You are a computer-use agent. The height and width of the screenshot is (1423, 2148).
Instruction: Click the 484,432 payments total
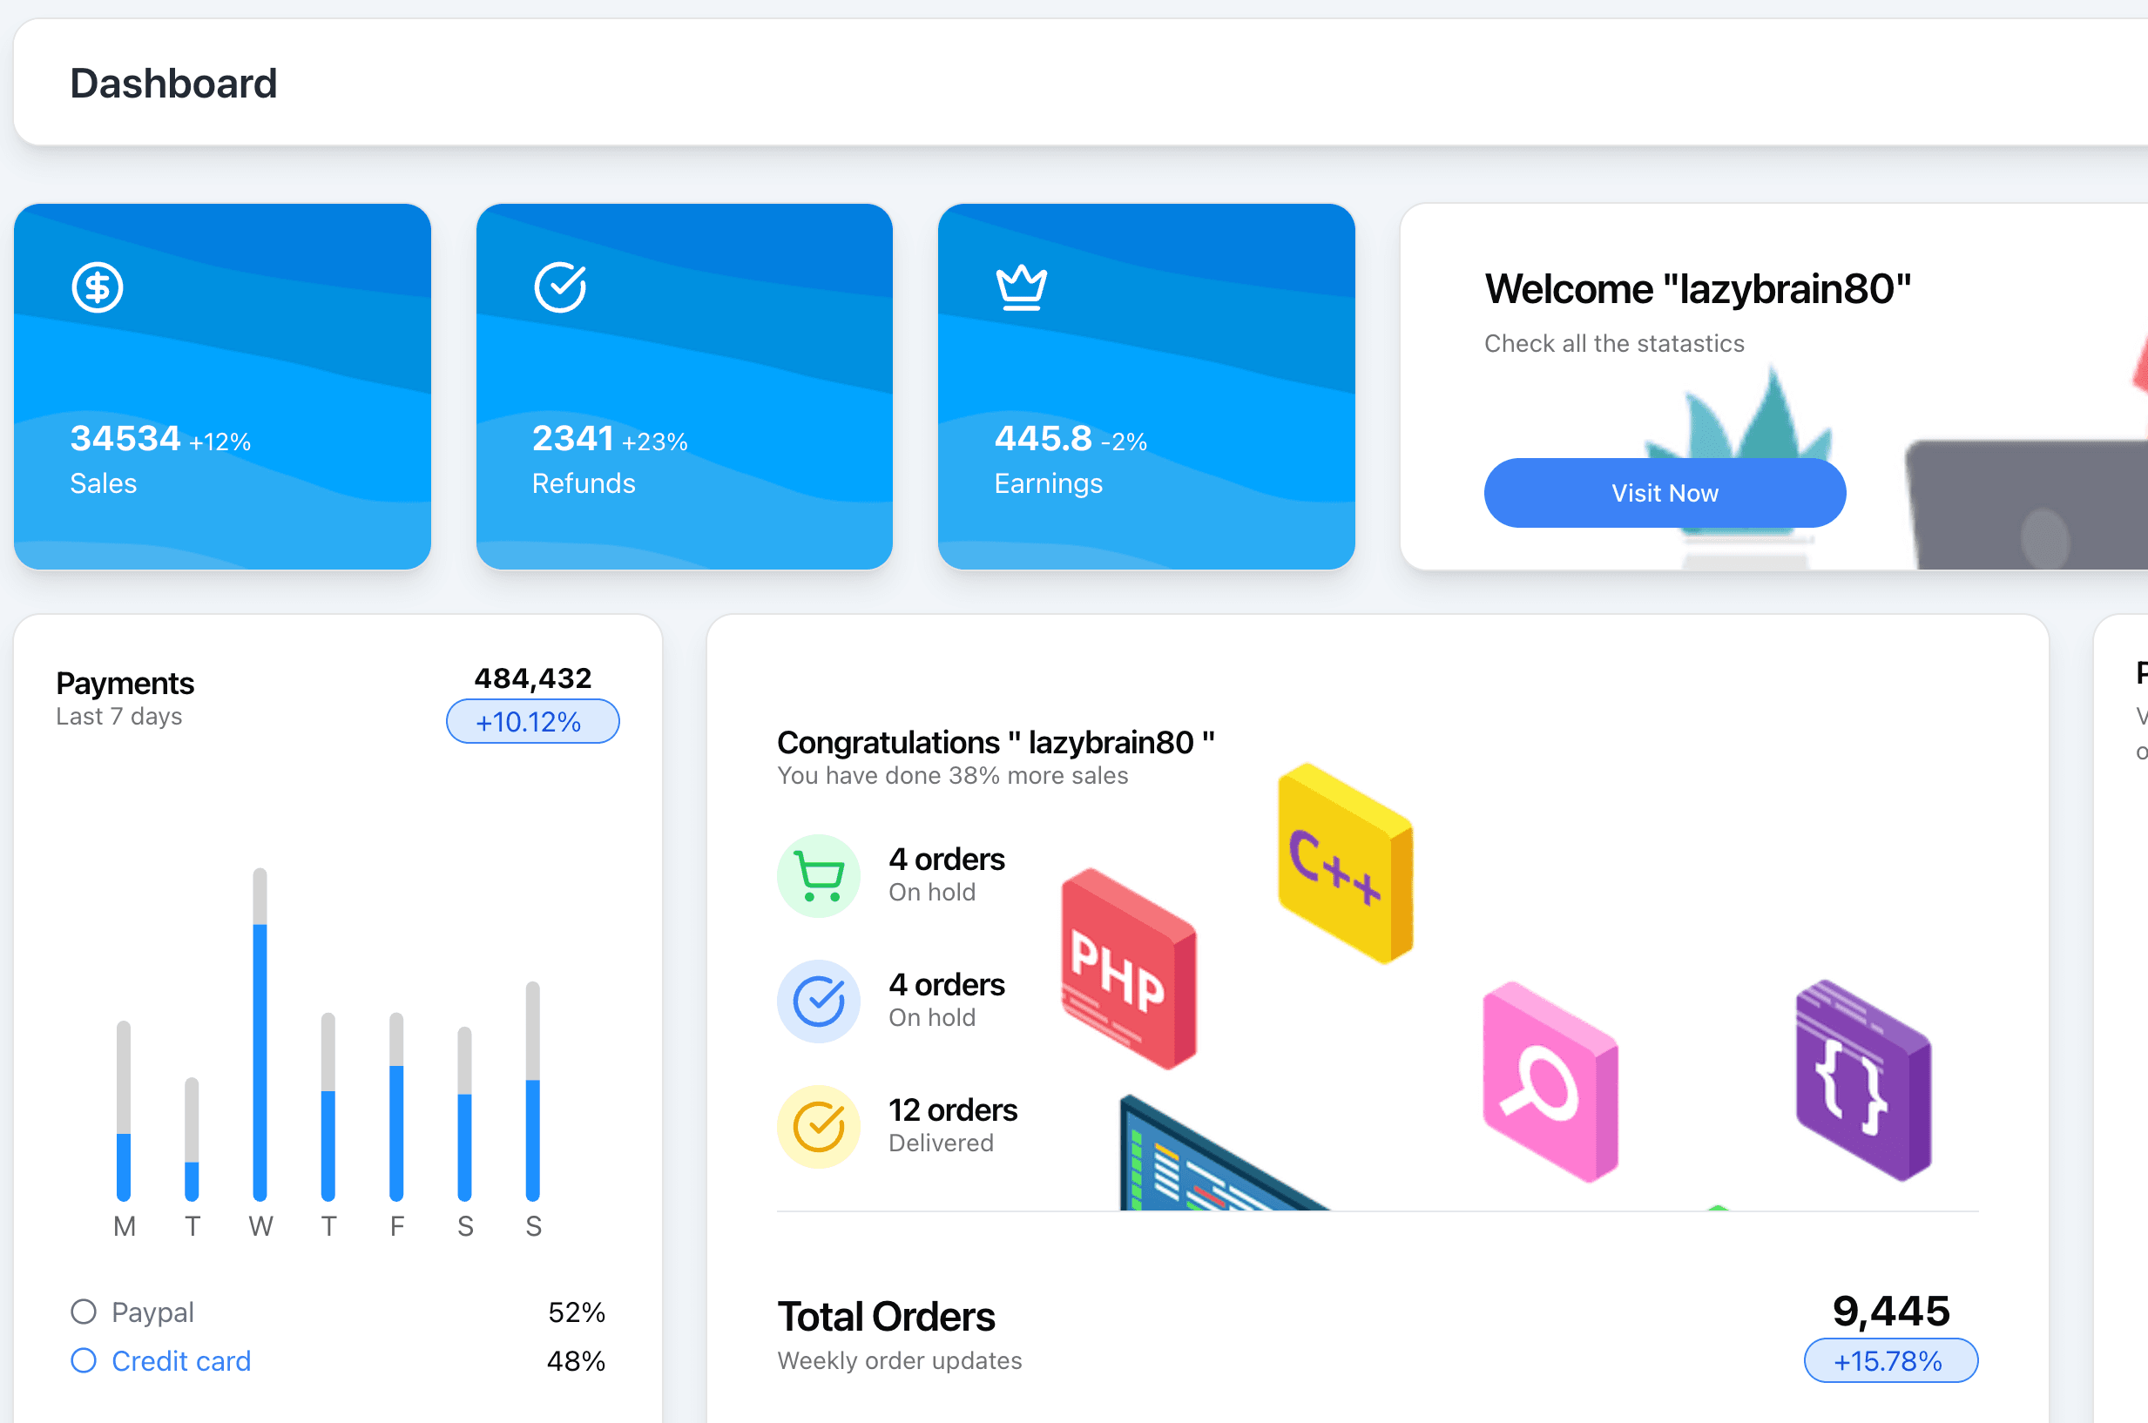coord(533,678)
